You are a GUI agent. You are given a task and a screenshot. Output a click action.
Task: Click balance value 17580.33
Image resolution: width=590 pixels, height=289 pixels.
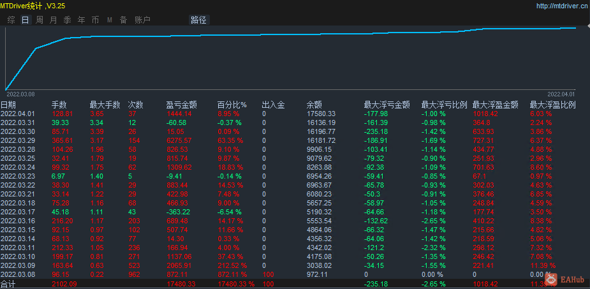click(x=321, y=114)
